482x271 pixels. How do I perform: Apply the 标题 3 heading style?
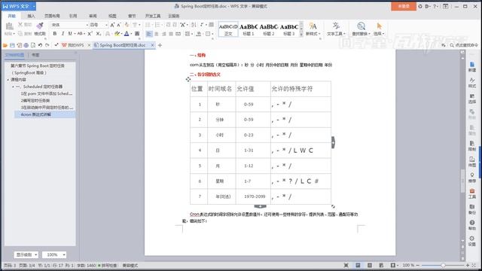pos(289,29)
